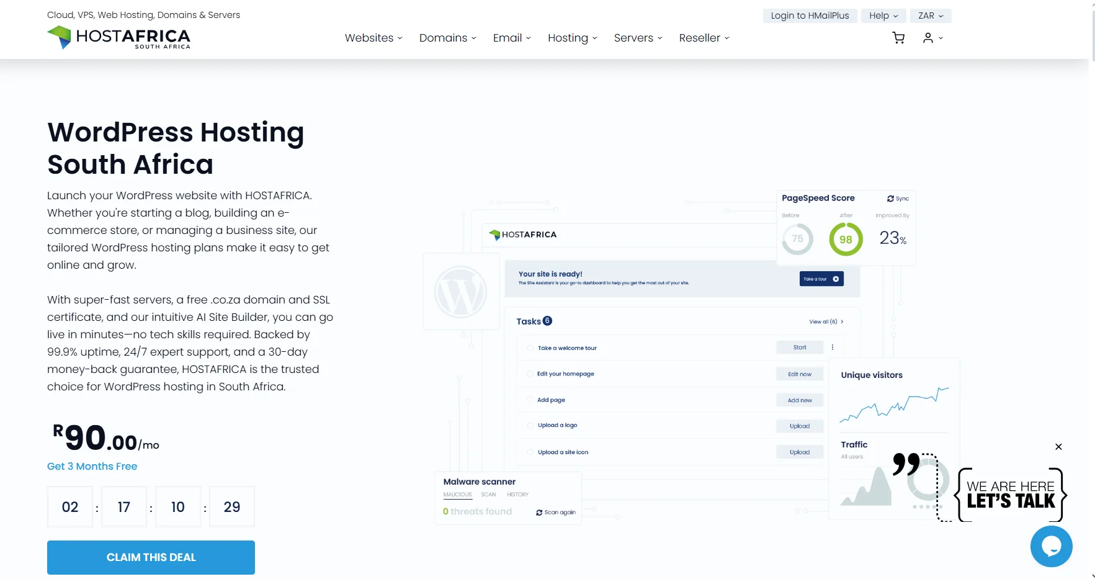
Task: Click the countdown days box 02
Action: (70, 507)
